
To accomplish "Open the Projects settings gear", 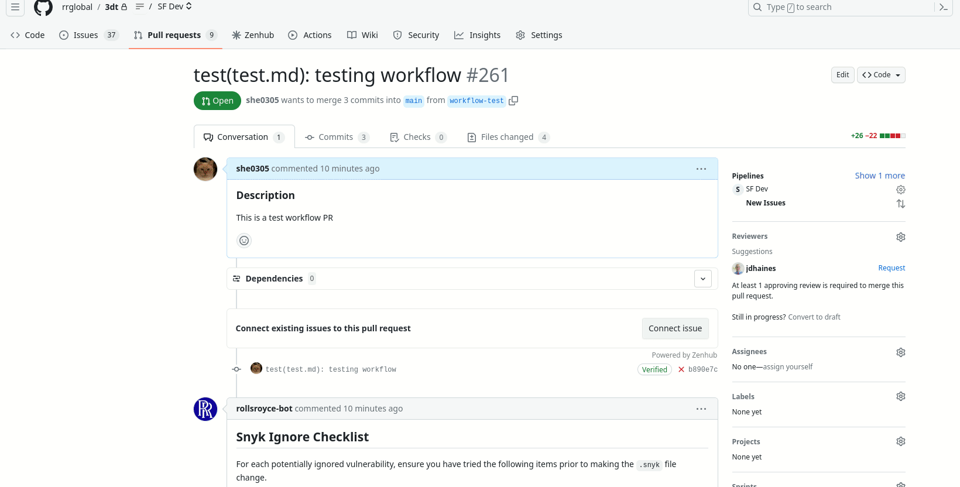I will (x=901, y=441).
